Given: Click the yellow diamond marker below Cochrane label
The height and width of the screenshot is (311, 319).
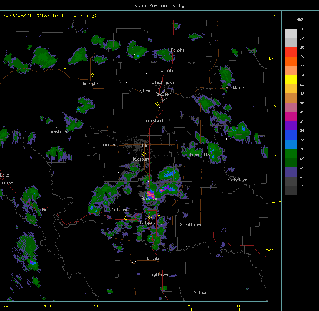Looking at the screenshot, I should tap(126, 218).
